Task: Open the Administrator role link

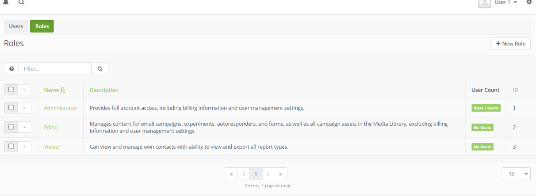Action: [61, 108]
